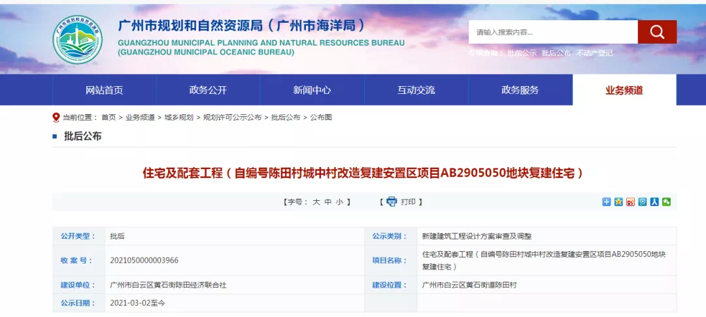706x317 pixels.
Task: Click the 不动产登记 quick link
Action: point(594,53)
